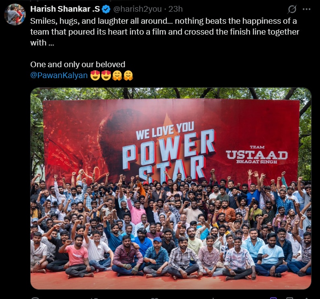Visit the @harish2you handle link
The width and height of the screenshot is (320, 299).
(137, 9)
